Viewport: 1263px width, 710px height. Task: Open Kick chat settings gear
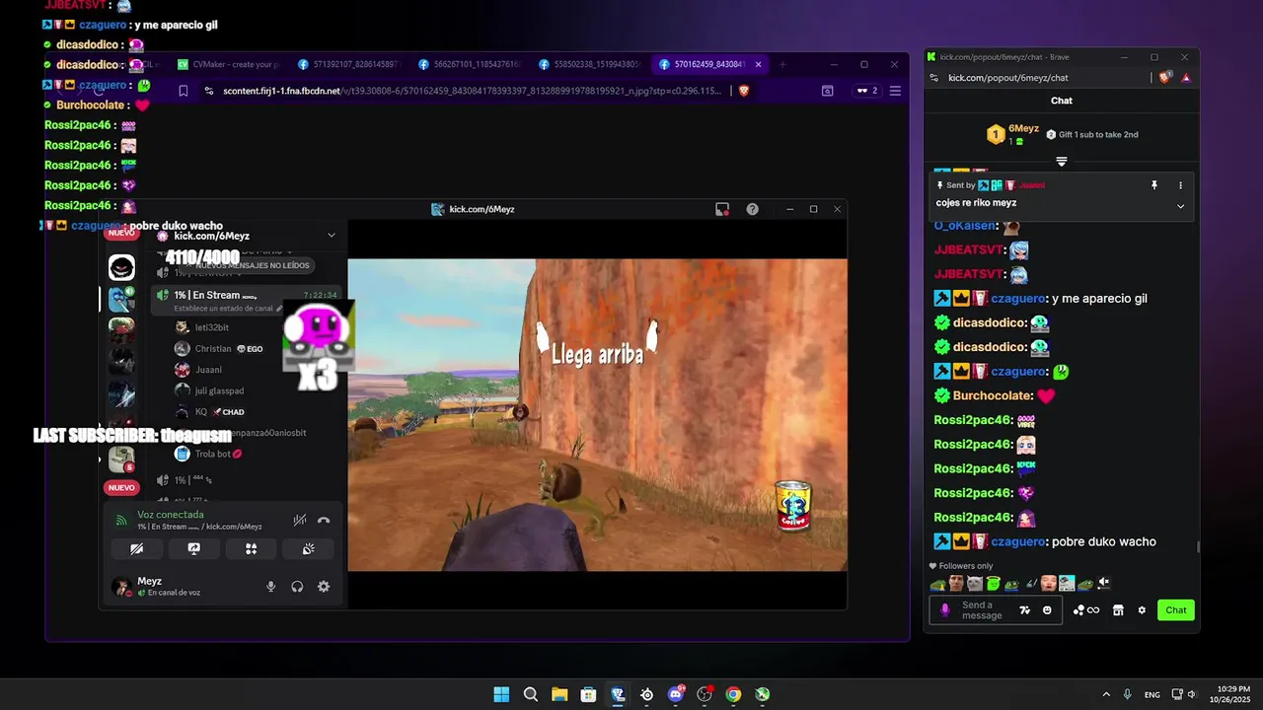[x=1142, y=610]
